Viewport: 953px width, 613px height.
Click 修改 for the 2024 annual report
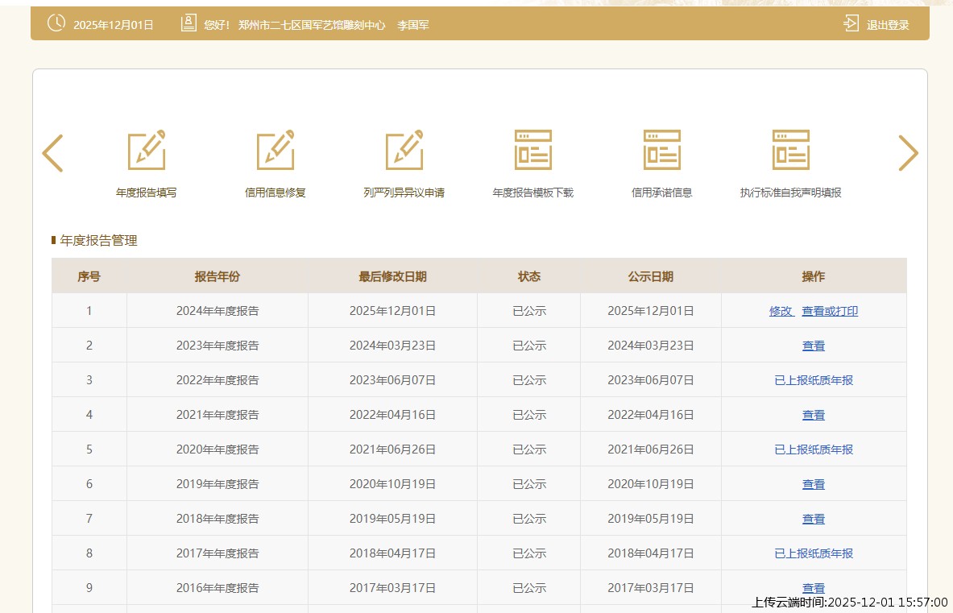click(x=781, y=311)
